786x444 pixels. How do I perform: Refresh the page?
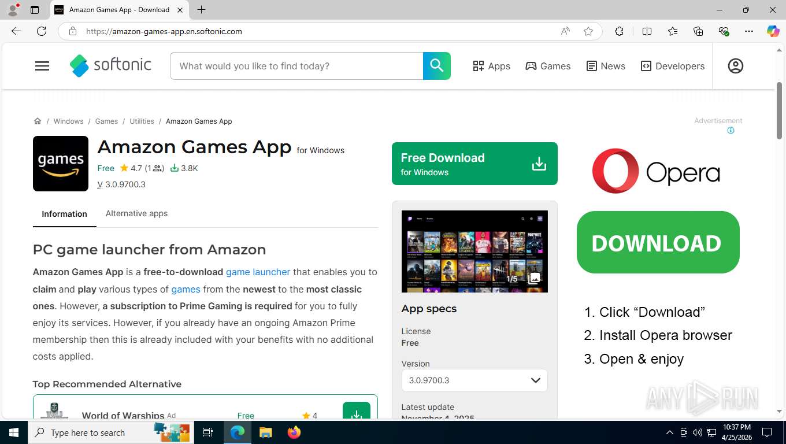point(42,31)
